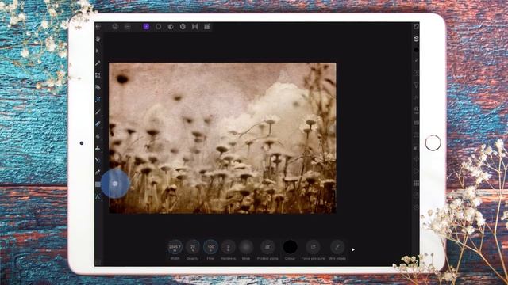Toggle the interface at top-right corner icon
Screen dimensions: 508x285
(x=416, y=27)
